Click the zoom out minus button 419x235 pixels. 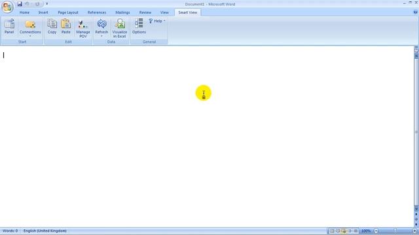376,231
